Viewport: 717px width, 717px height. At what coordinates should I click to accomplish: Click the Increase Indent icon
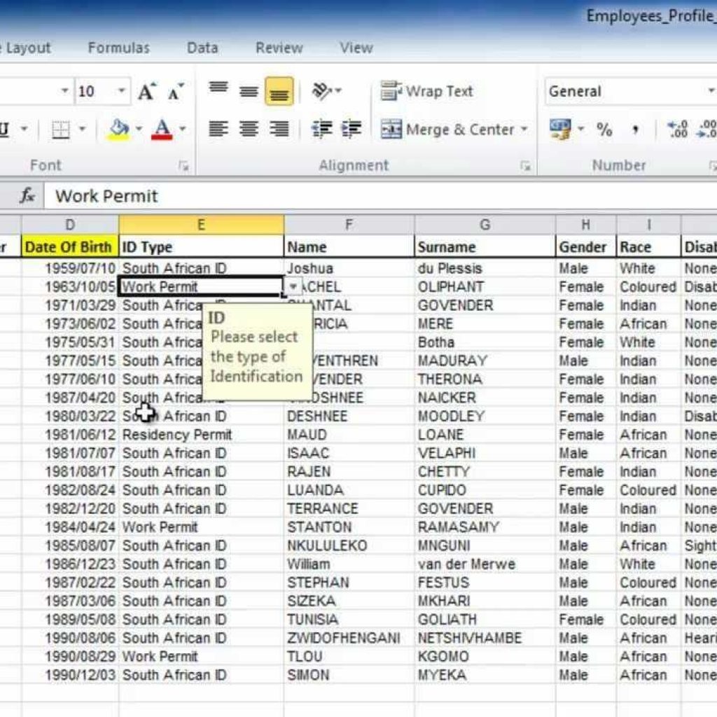[351, 129]
